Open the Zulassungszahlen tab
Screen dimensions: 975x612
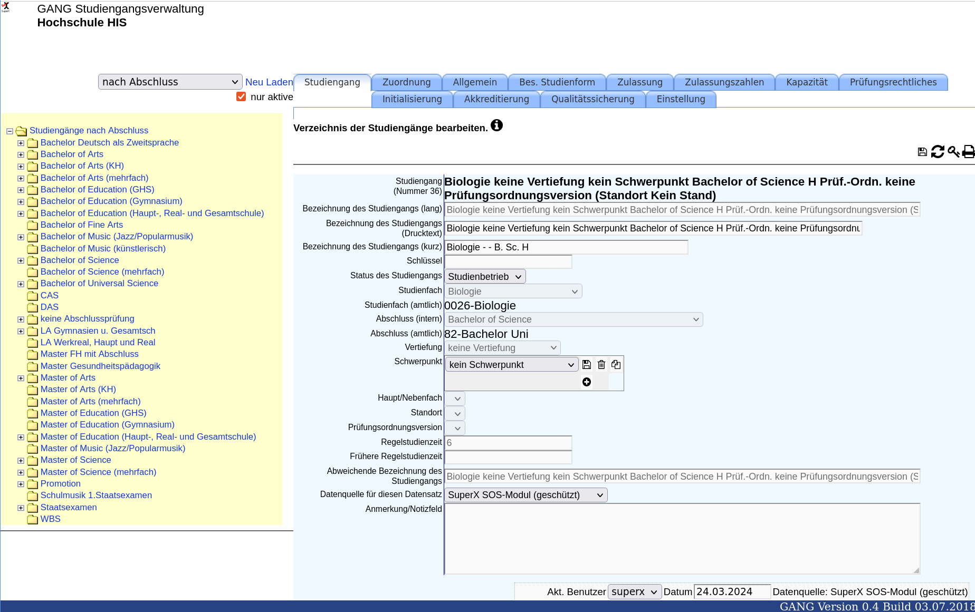tap(724, 82)
